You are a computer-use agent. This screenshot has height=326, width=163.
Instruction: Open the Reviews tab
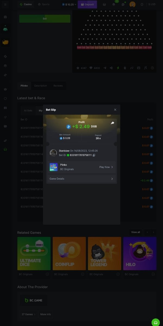(x=58, y=86)
